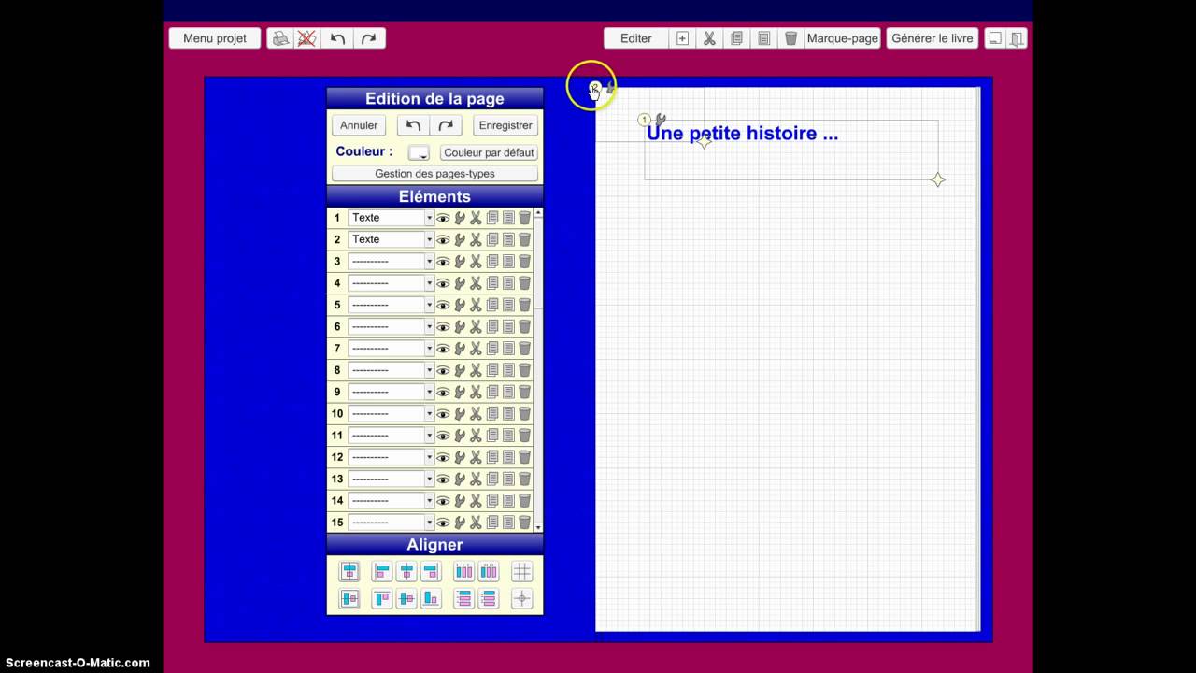This screenshot has width=1196, height=673.
Task: Copy element 1 using its copy icon
Action: pyautogui.click(x=492, y=218)
